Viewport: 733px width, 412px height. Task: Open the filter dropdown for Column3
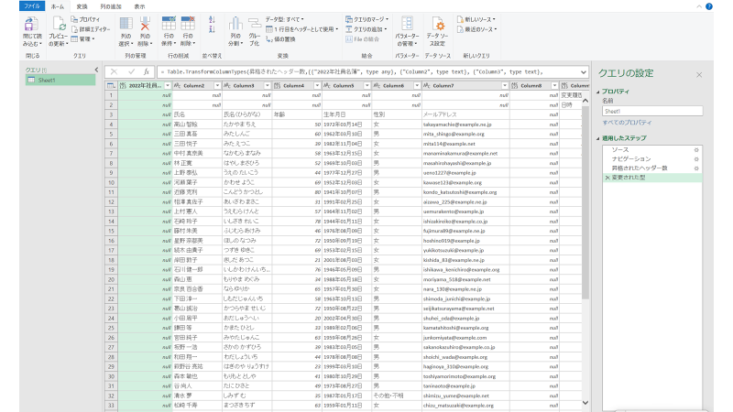click(267, 85)
